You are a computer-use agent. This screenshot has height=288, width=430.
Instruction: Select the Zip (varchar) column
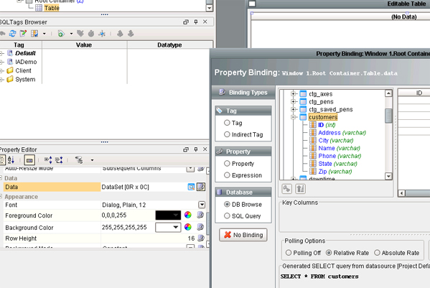pos(335,172)
